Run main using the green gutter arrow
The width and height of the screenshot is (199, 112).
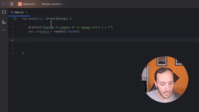pos(16,19)
